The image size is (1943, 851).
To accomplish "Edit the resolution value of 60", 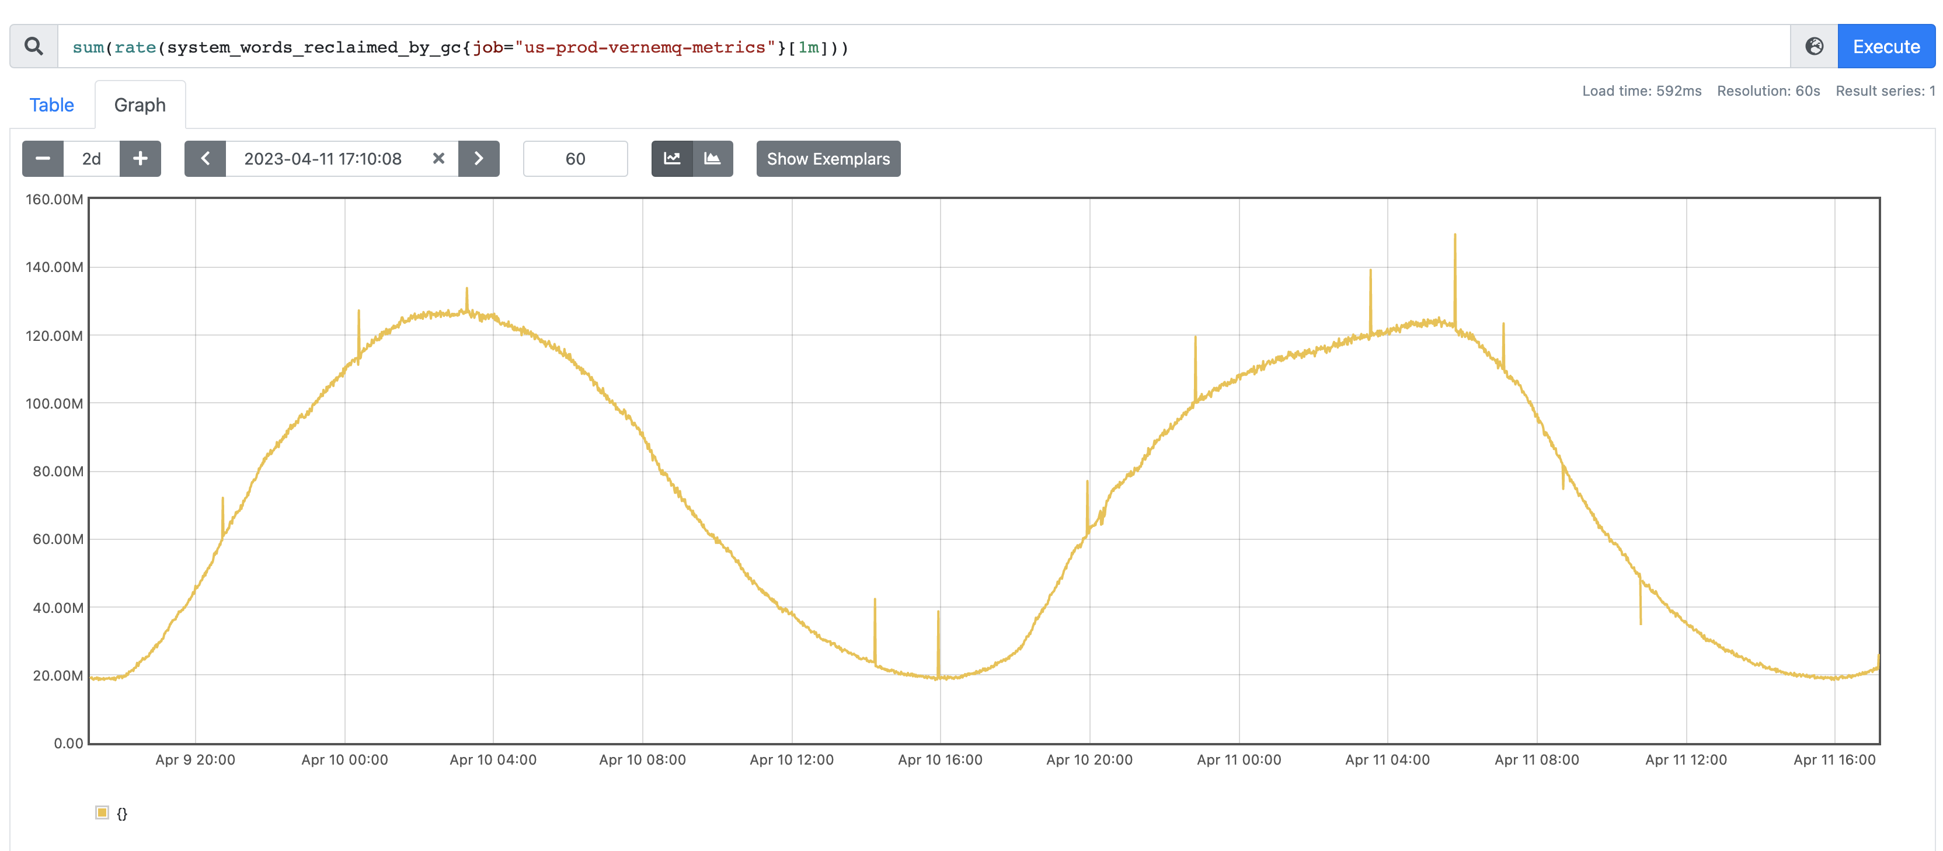I will 576,158.
